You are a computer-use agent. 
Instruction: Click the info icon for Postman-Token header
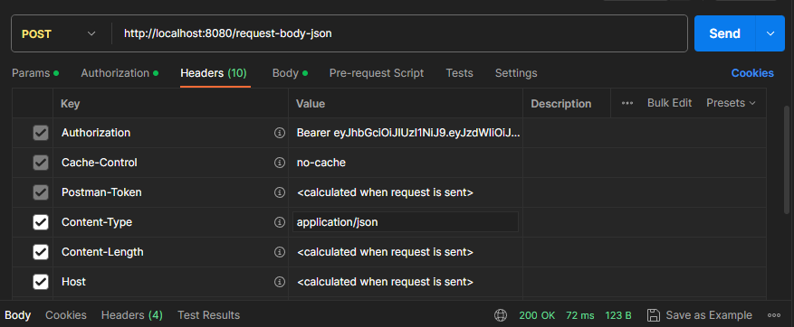click(279, 192)
